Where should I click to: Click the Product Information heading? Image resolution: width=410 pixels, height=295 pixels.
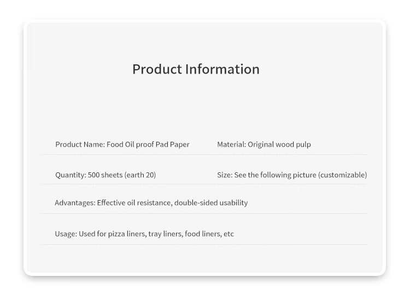[196, 69]
